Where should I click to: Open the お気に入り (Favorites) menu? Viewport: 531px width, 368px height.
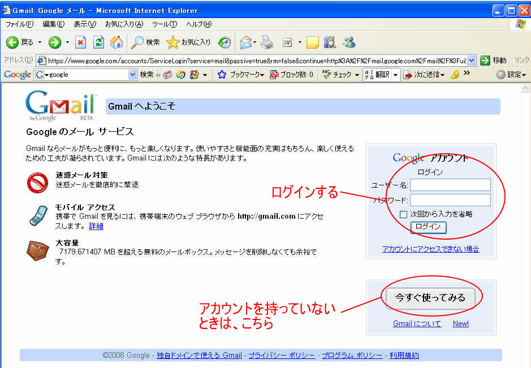click(x=124, y=24)
